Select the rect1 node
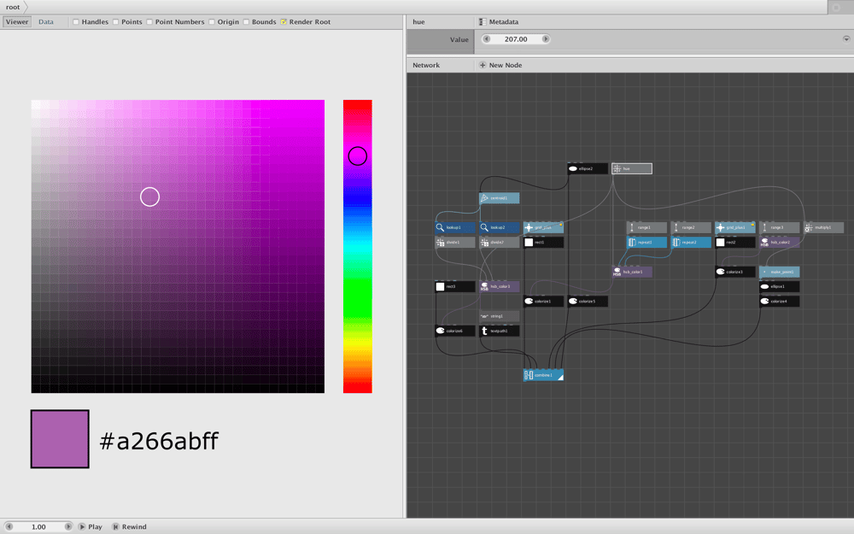854x534 pixels. coord(543,243)
